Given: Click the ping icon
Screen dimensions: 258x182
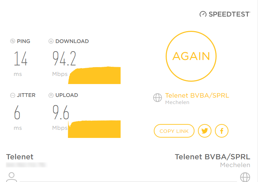Looking at the screenshot, I should coord(13,41).
